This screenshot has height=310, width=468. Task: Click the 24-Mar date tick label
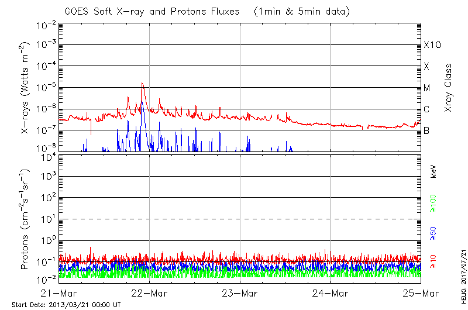tap(330, 292)
